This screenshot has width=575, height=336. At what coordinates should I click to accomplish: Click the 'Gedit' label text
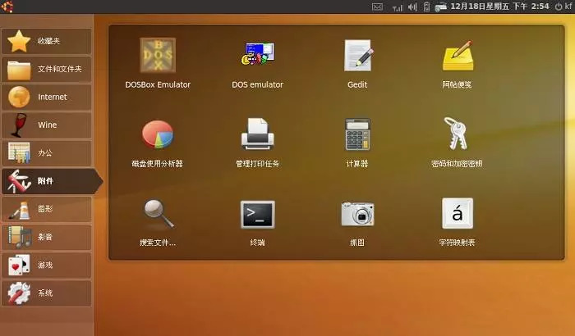[x=357, y=85]
